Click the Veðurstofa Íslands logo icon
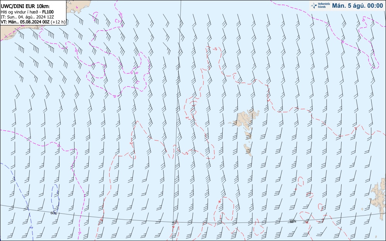Image resolution: width=386 pixels, height=241 pixels. (x=314, y=6)
